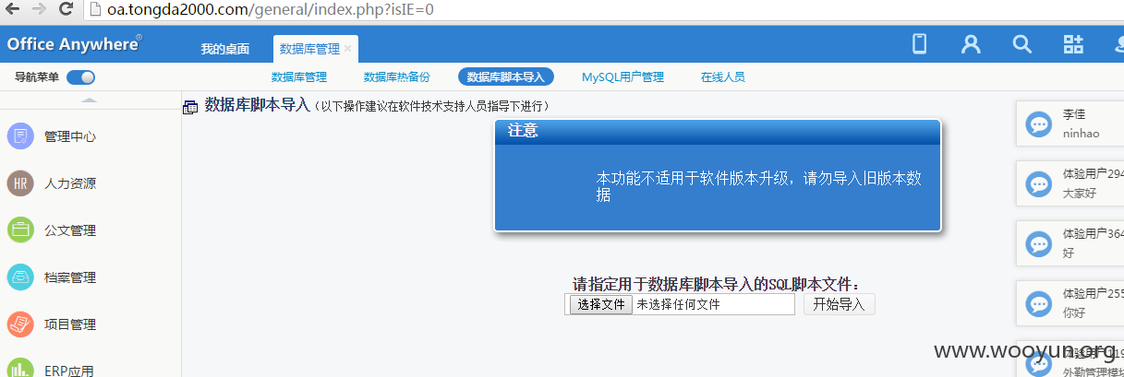The image size is (1124, 377).
Task: Open 项目管理 in the navigation menu
Action: [70, 324]
